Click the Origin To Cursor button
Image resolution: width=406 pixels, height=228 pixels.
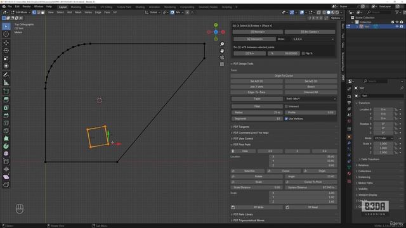(x=284, y=76)
